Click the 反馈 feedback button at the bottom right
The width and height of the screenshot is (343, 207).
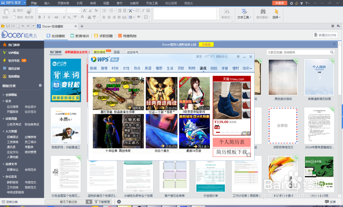(330, 202)
